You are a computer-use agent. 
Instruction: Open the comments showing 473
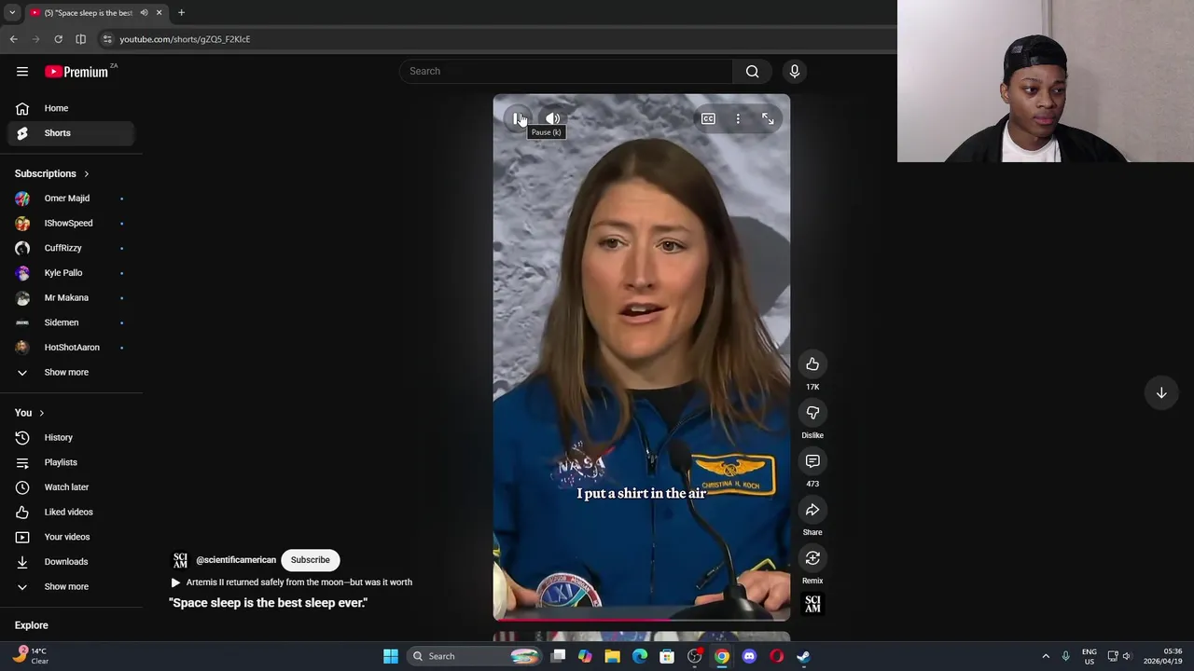tap(812, 461)
